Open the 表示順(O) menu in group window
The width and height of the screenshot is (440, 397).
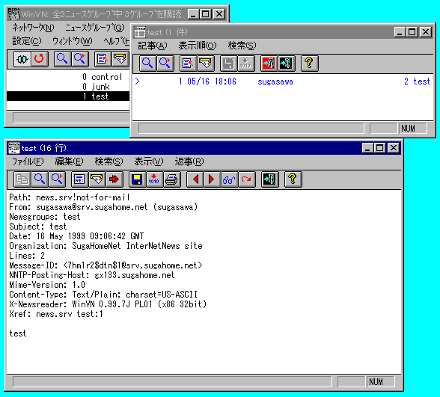pos(198,46)
